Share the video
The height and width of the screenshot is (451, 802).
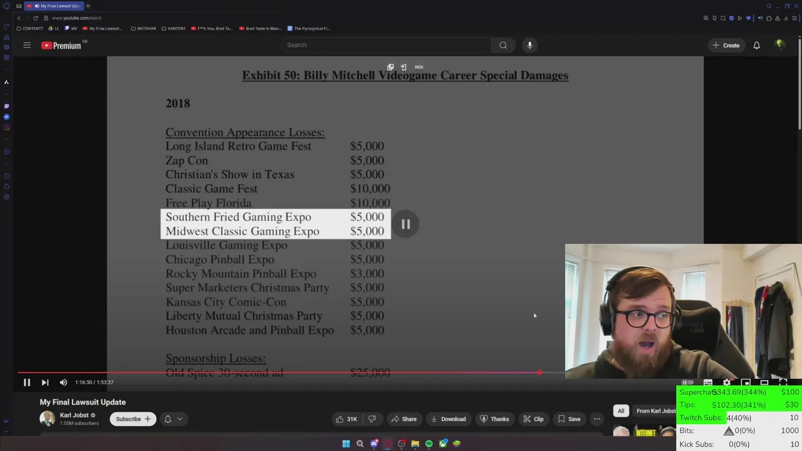pos(404,419)
